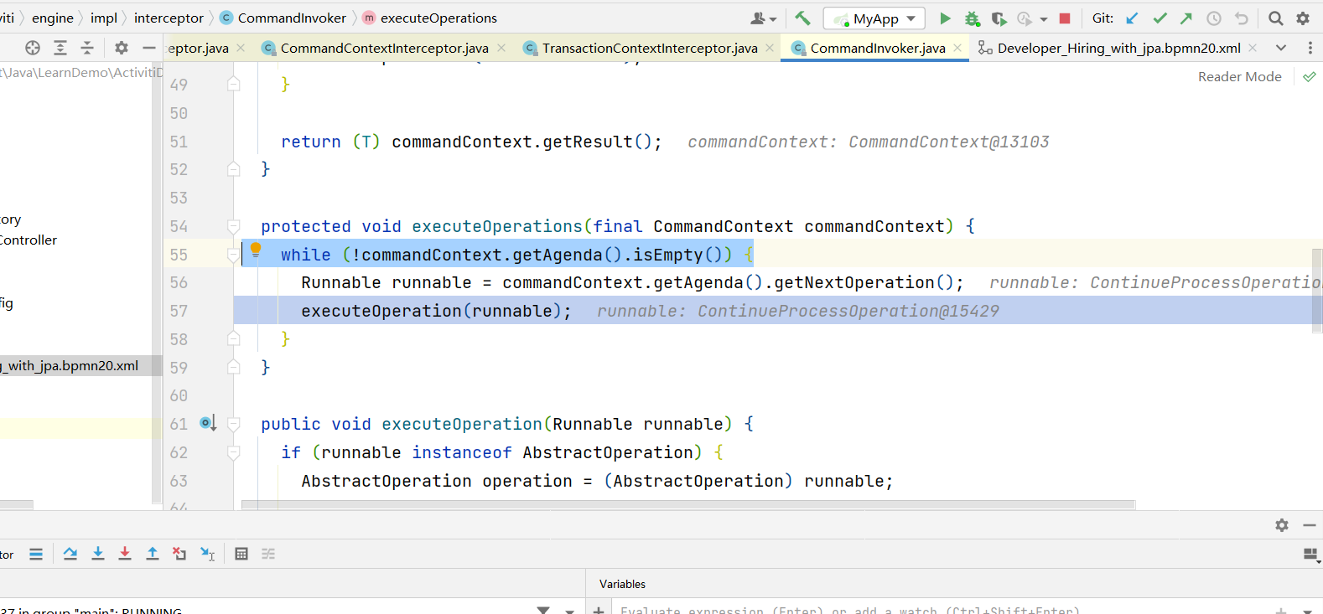
Task: Open Search Everywhere with the magnifier icon
Action: (x=1275, y=18)
